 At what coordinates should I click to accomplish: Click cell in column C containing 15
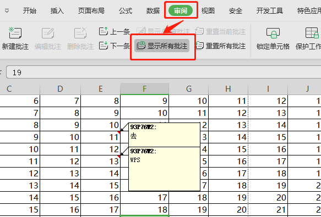tap(20, 210)
